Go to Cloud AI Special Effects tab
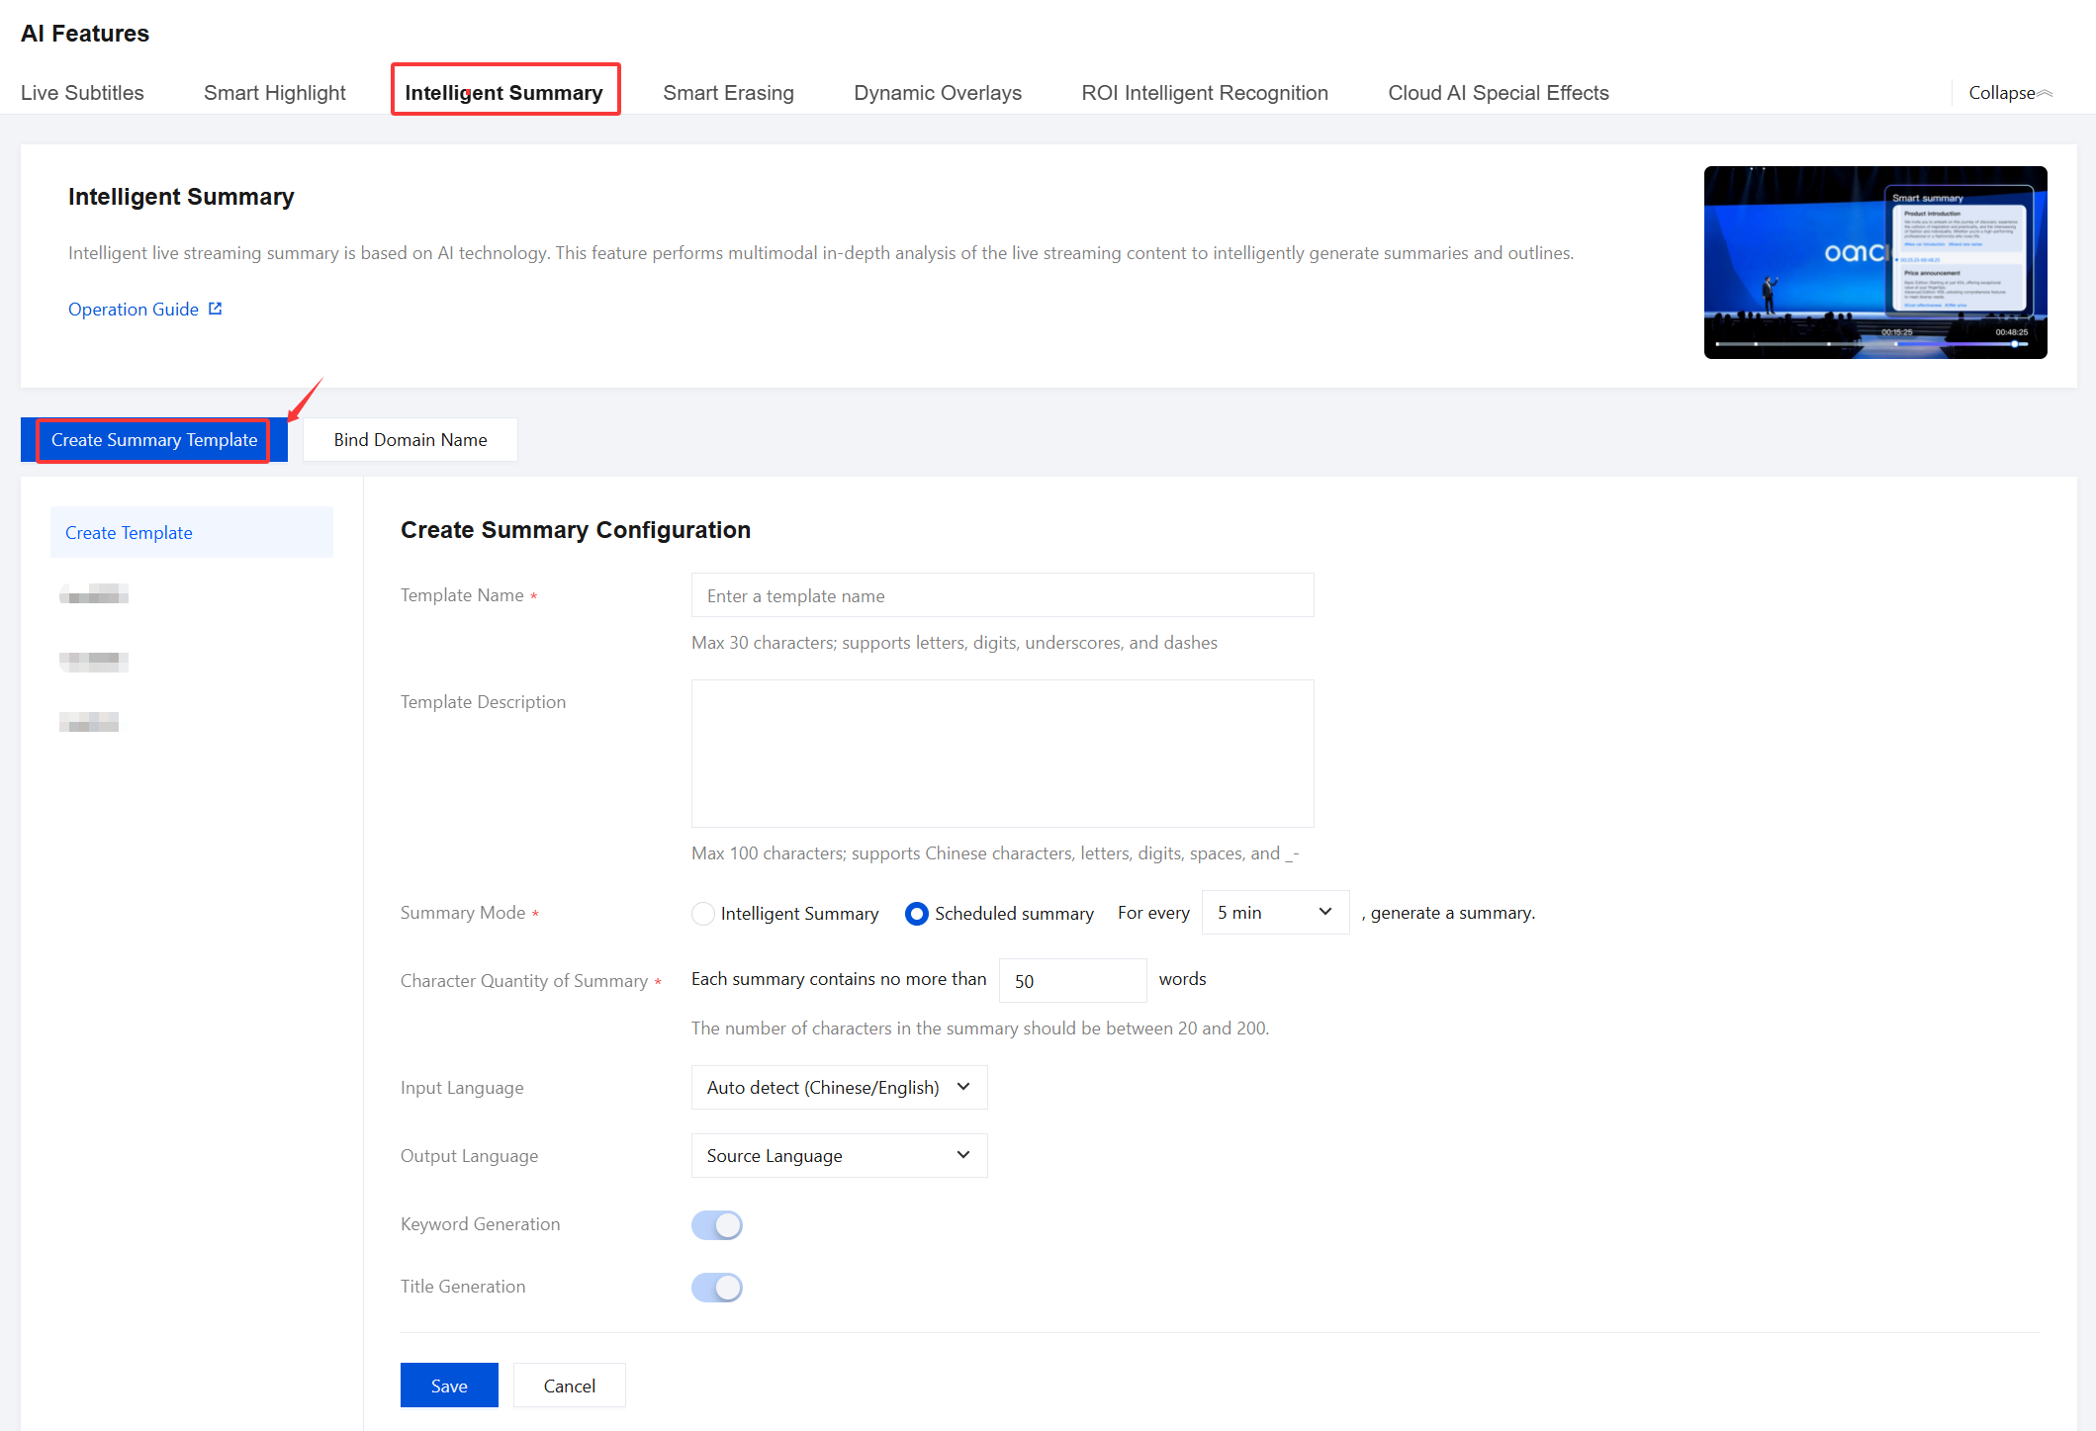The height and width of the screenshot is (1431, 2096). click(1498, 93)
